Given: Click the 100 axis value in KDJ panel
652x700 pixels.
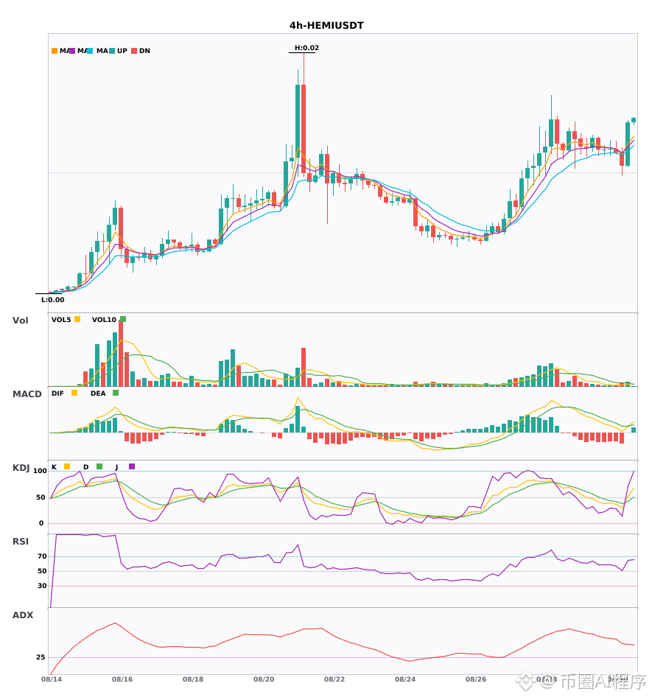Looking at the screenshot, I should click(41, 471).
